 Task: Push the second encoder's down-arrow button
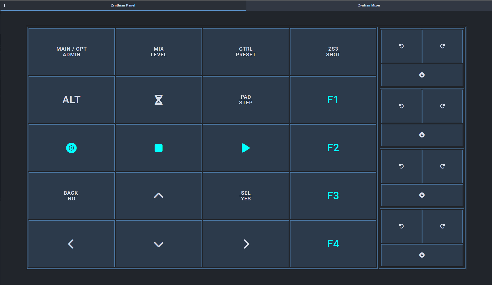click(422, 135)
